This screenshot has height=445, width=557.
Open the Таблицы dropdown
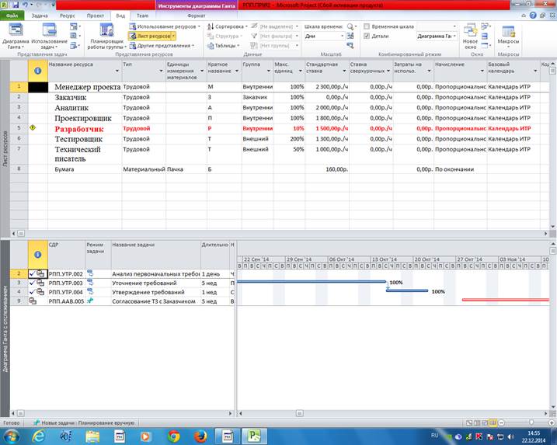click(224, 46)
